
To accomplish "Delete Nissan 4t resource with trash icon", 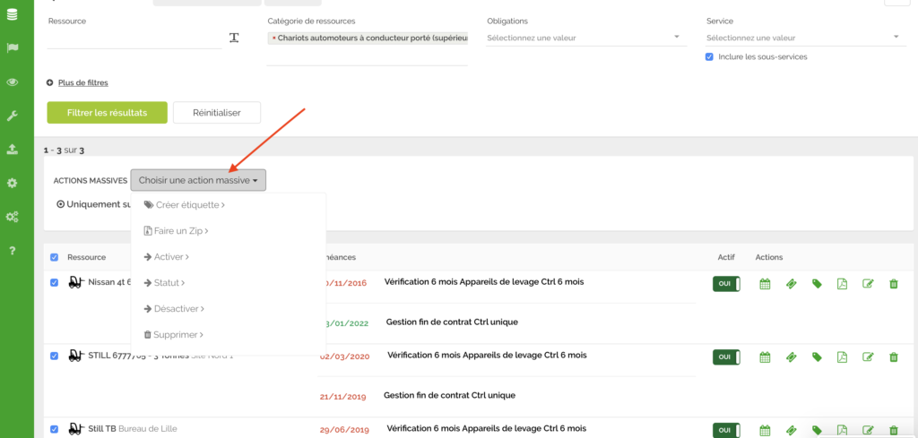I will pos(893,284).
